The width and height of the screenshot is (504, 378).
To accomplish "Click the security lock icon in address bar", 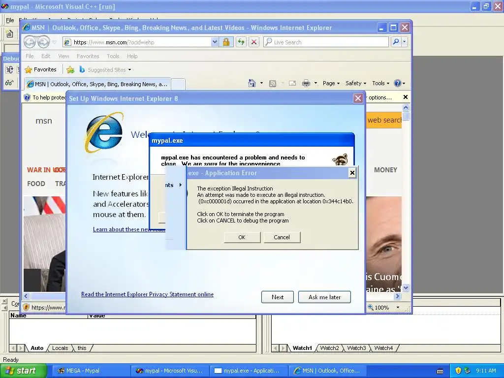I will click(x=226, y=42).
